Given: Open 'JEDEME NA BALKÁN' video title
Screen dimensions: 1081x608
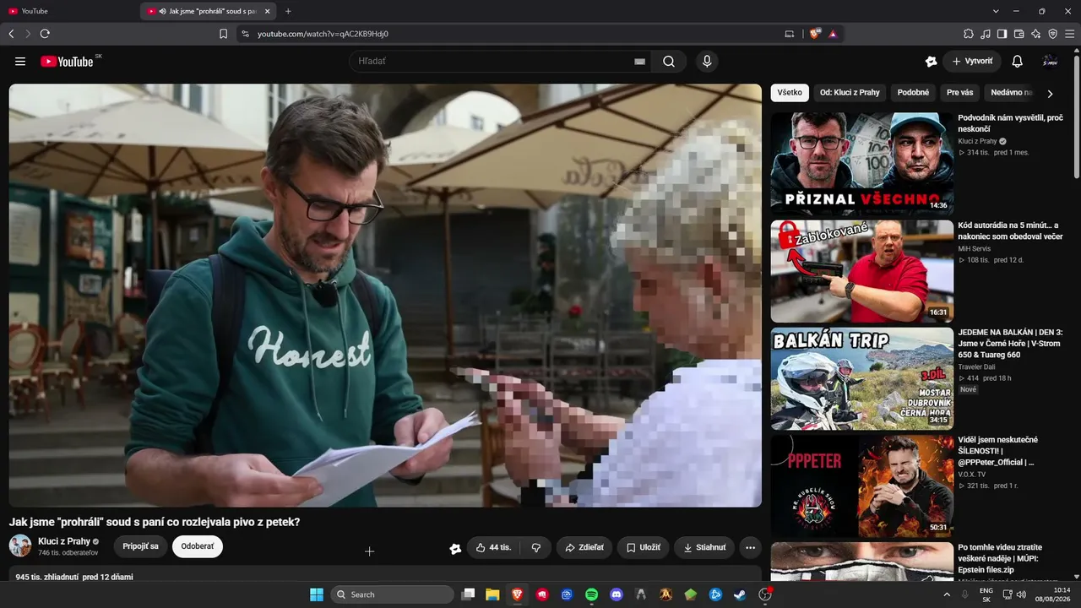Looking at the screenshot, I should [1010, 344].
